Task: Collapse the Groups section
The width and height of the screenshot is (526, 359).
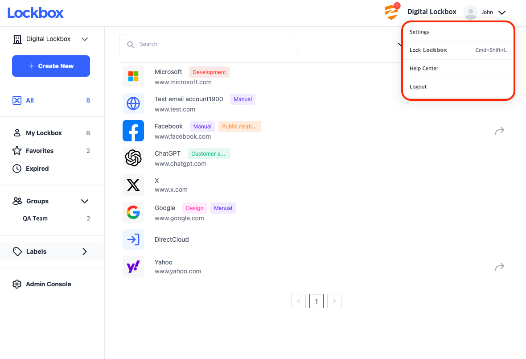Action: [x=85, y=201]
